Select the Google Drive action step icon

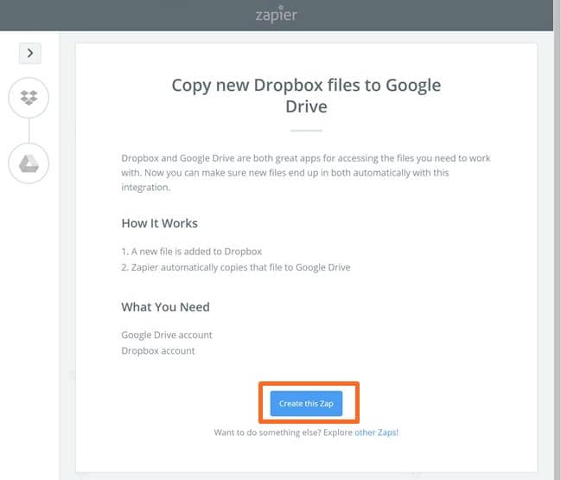[x=29, y=163]
